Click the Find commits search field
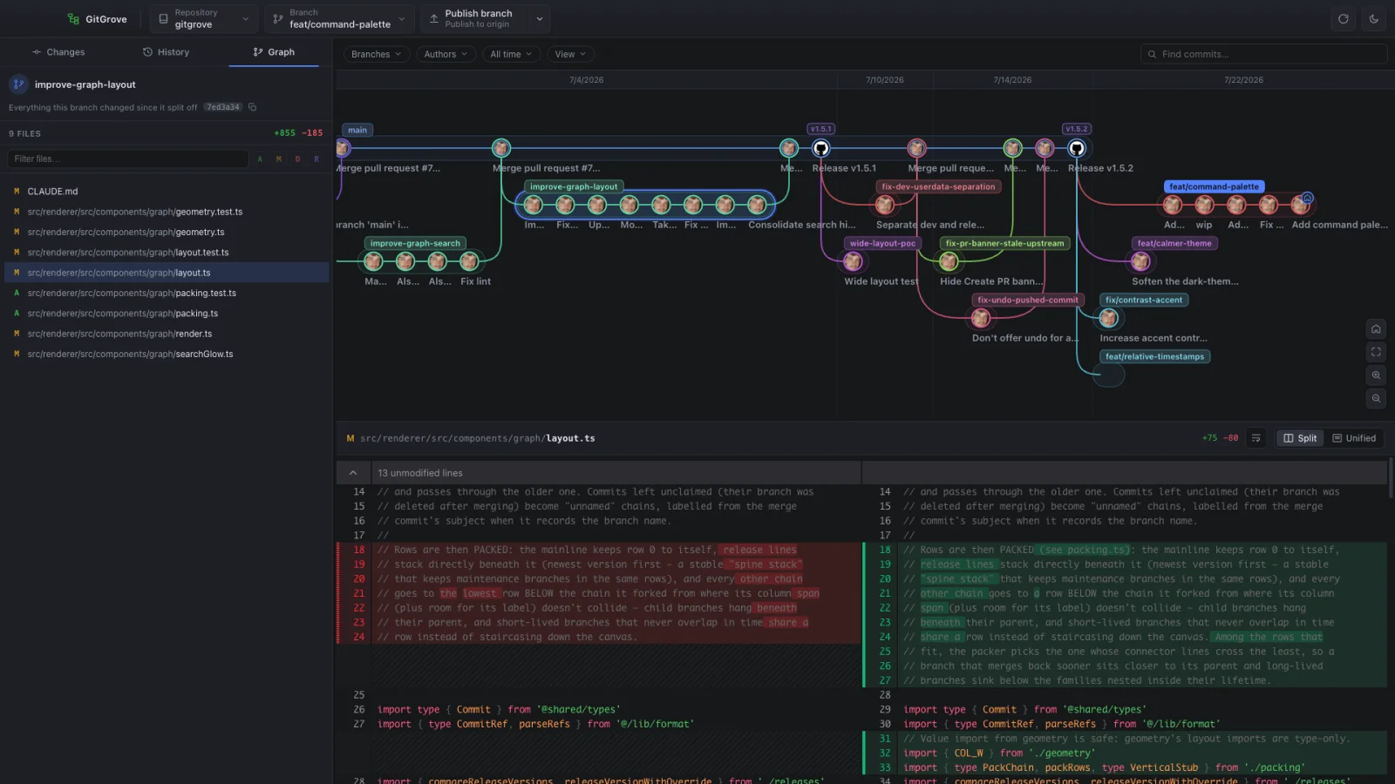 [x=1263, y=54]
